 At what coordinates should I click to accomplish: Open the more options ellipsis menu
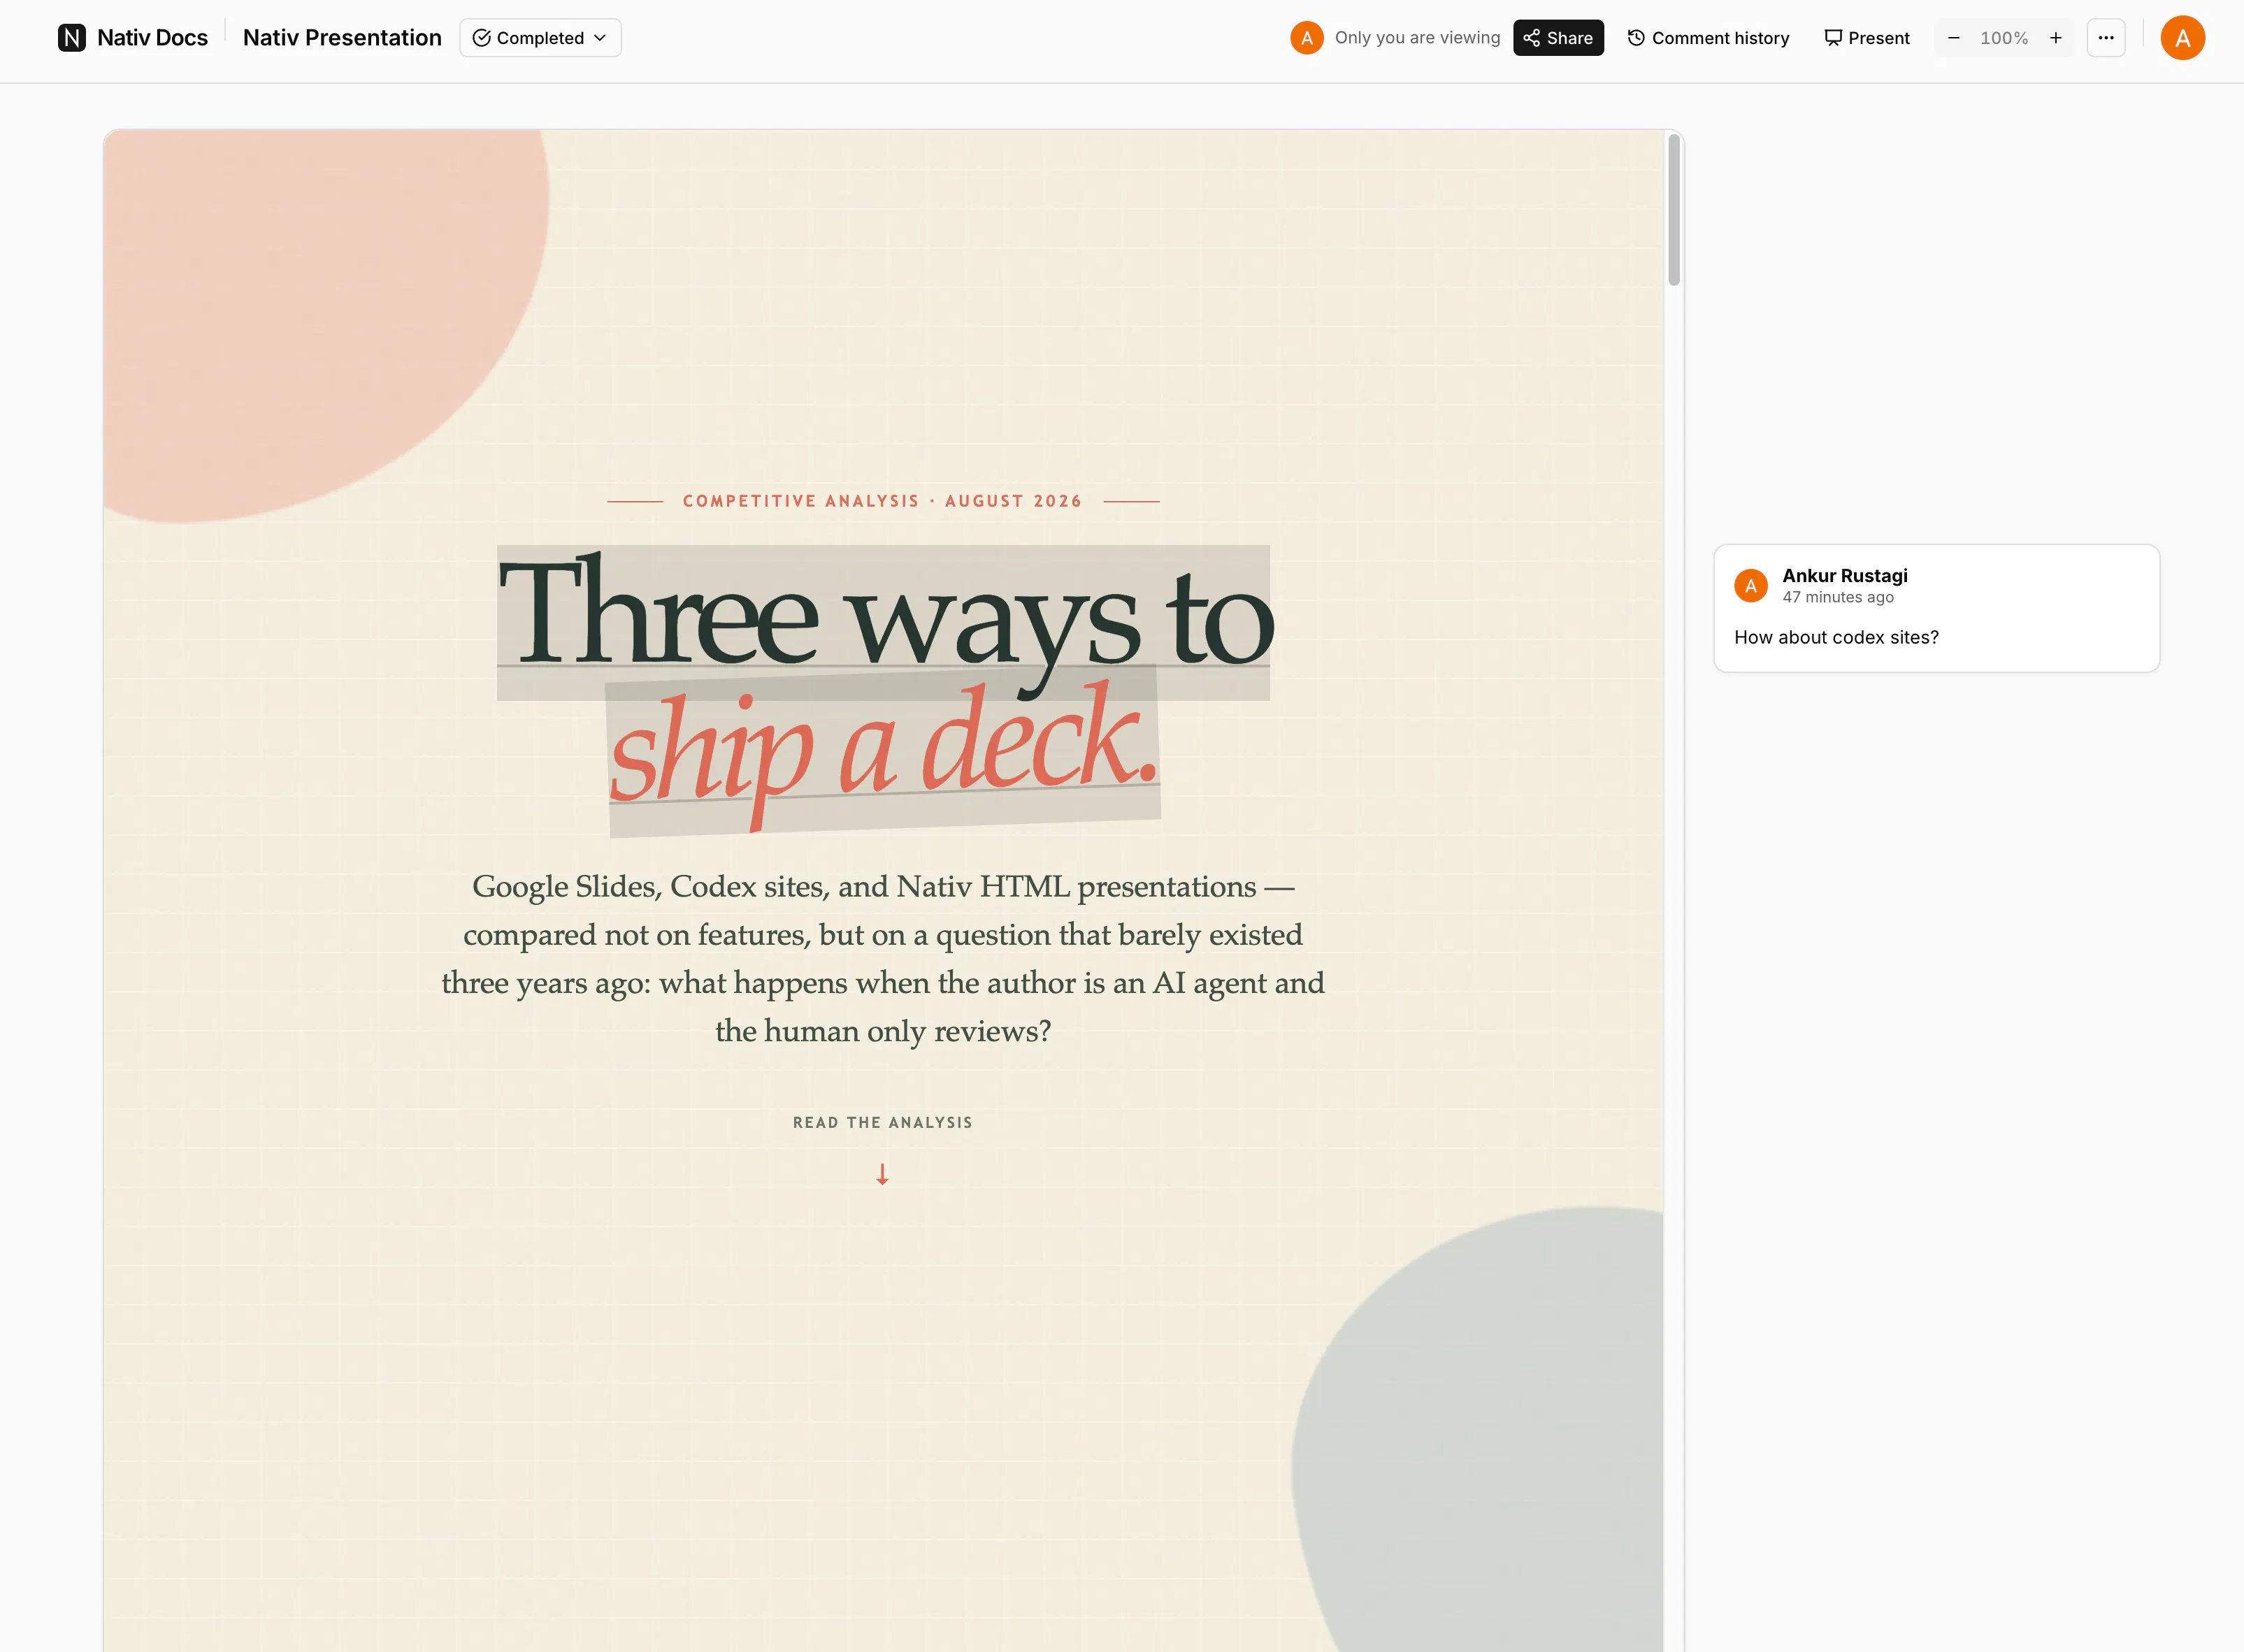(2106, 38)
